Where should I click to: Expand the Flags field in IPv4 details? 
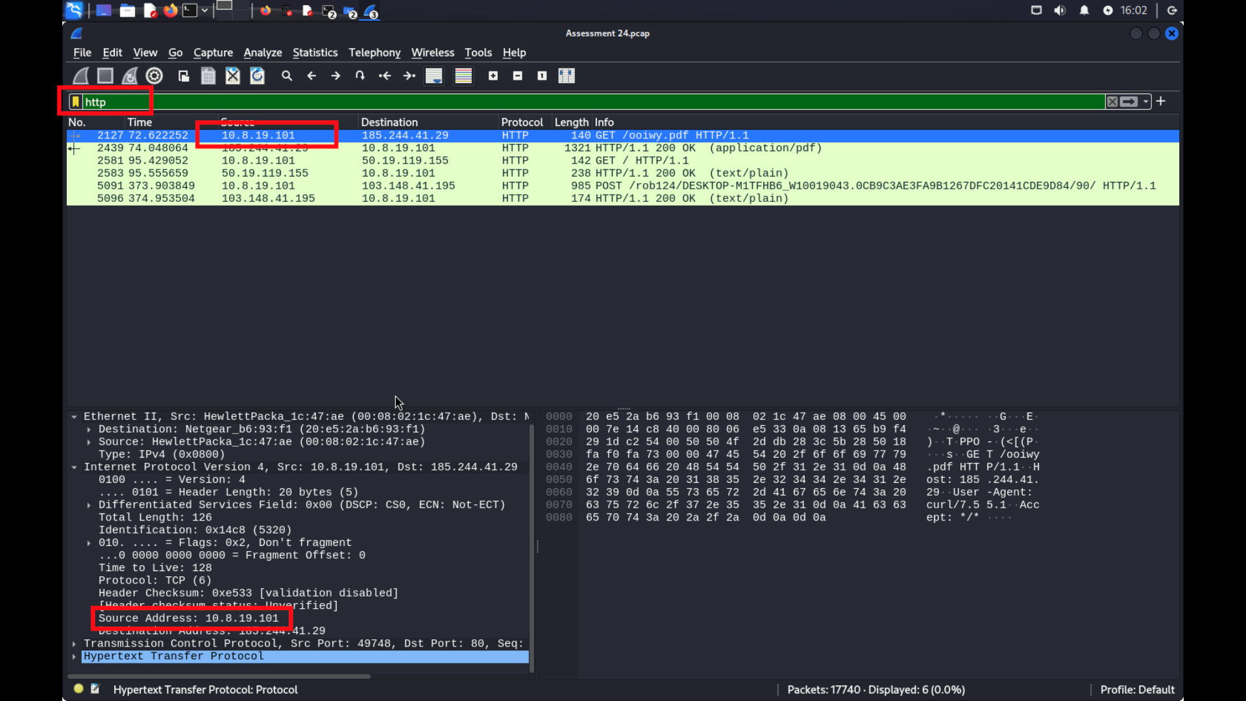pos(88,543)
